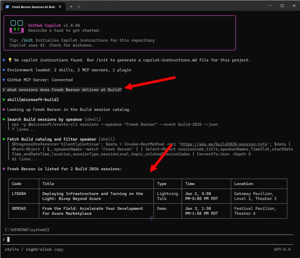300x258 pixels.
Task: Click the 61 lines... collapsed output
Action: coord(25,159)
